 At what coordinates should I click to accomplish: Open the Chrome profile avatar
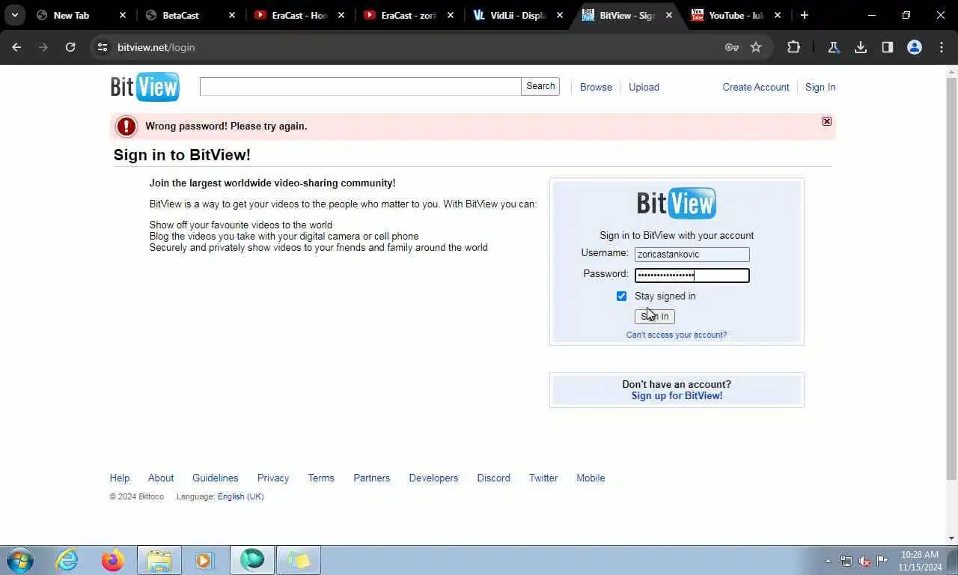click(914, 47)
